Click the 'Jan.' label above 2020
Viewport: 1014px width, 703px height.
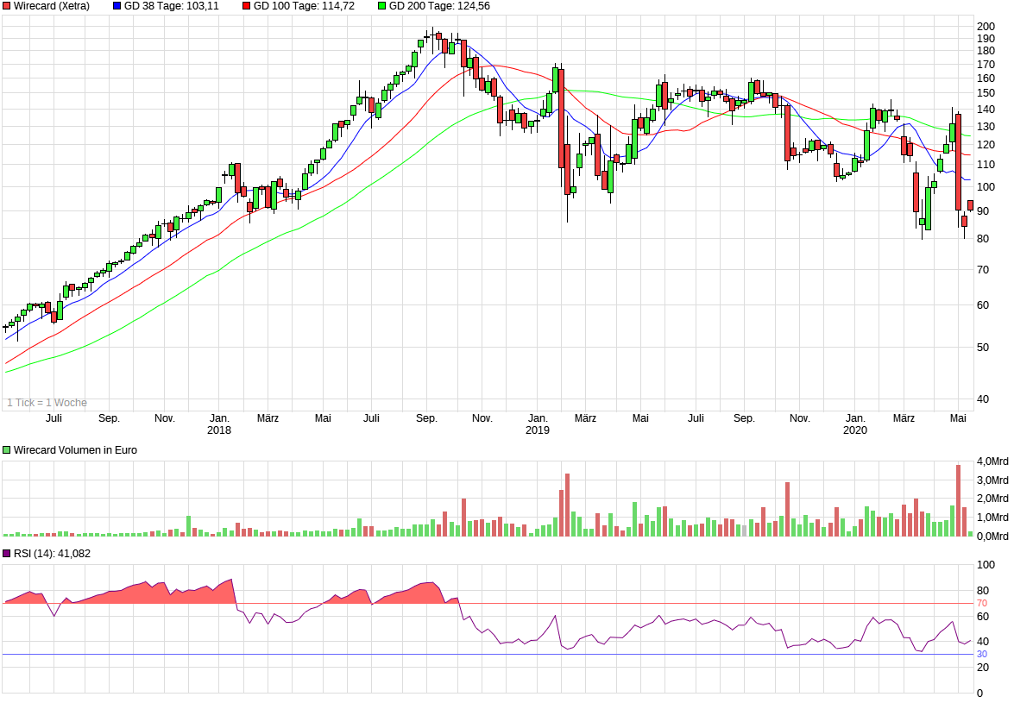coord(855,418)
